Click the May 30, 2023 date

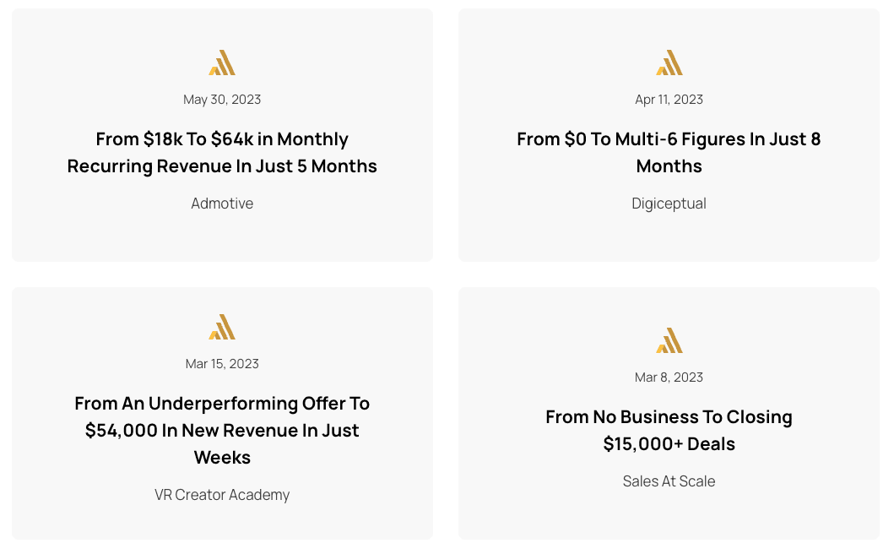[x=222, y=100]
